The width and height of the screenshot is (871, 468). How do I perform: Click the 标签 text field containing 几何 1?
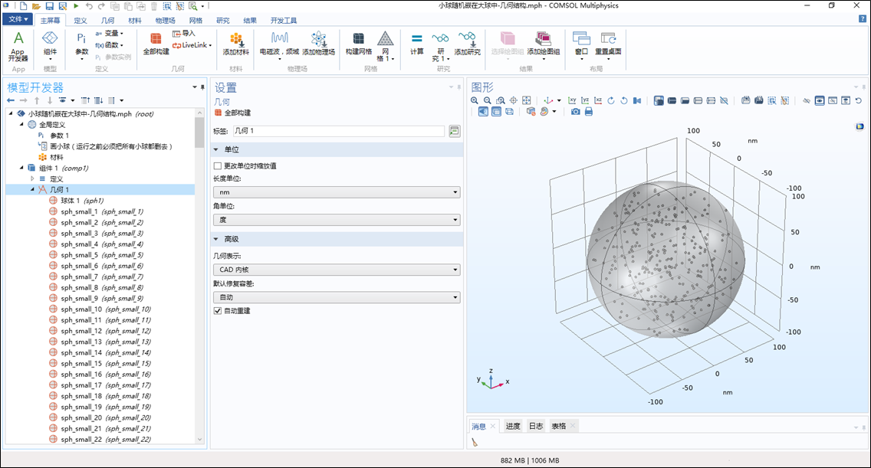click(x=338, y=131)
